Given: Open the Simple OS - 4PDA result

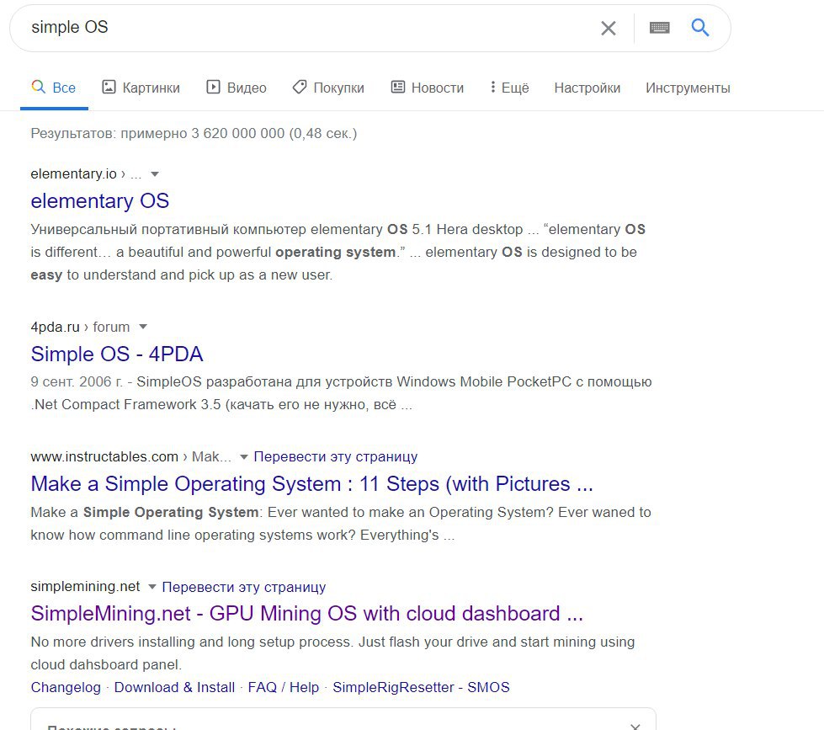Looking at the screenshot, I should pyautogui.click(x=117, y=354).
